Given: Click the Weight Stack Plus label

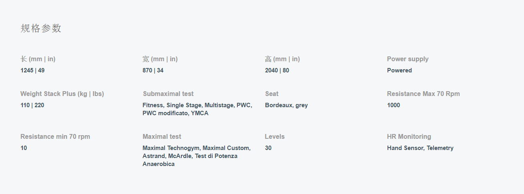Looking at the screenshot, I should (x=62, y=94).
